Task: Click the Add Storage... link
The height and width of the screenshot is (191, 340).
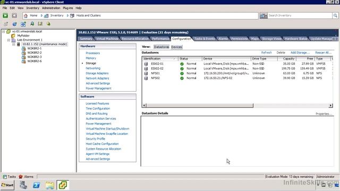Action: tap(300, 53)
